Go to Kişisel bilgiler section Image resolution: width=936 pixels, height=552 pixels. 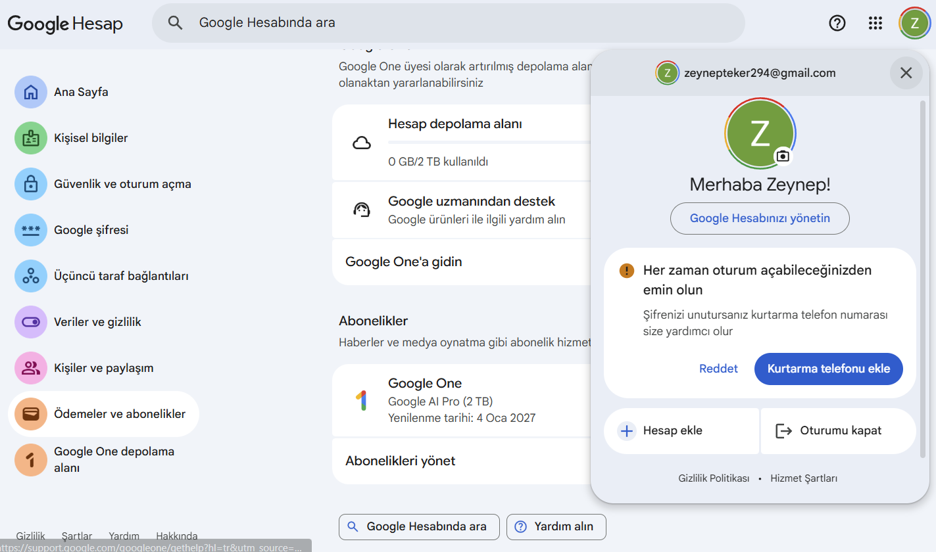click(x=103, y=138)
